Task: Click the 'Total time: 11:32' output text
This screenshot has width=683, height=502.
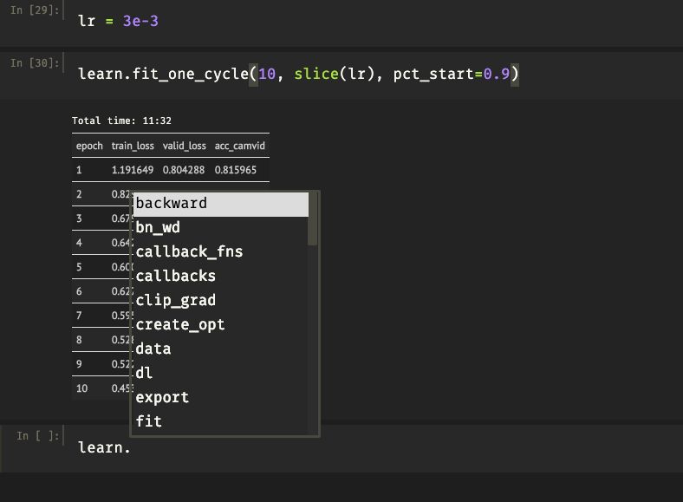Action: click(121, 121)
